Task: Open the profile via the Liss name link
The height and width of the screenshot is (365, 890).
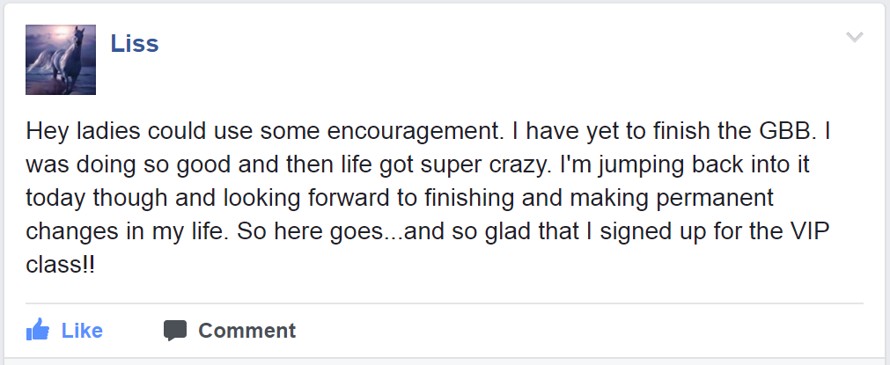Action: [135, 43]
